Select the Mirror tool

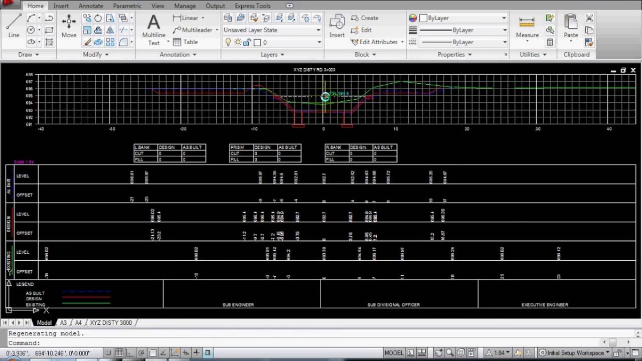point(110,30)
